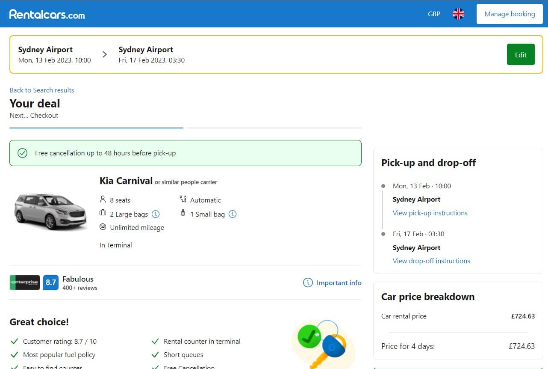This screenshot has width=548, height=369.
Task: Click the key illustration graphic
Action: (x=323, y=344)
